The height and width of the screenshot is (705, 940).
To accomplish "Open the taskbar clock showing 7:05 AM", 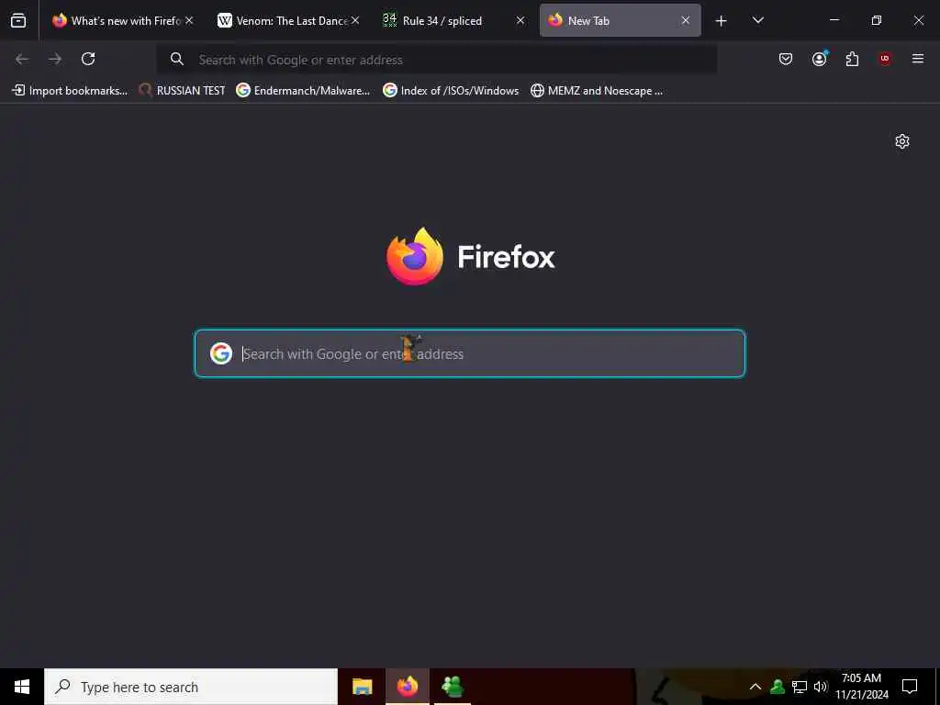I will pos(861,687).
